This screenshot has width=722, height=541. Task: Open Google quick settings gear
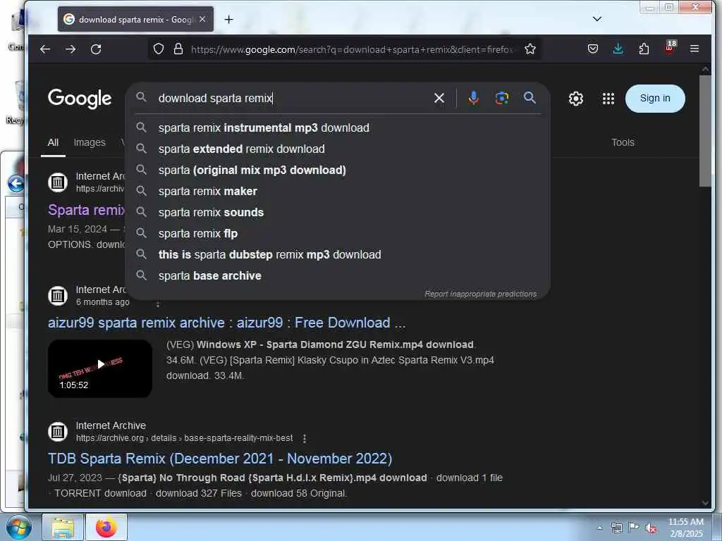coord(576,99)
